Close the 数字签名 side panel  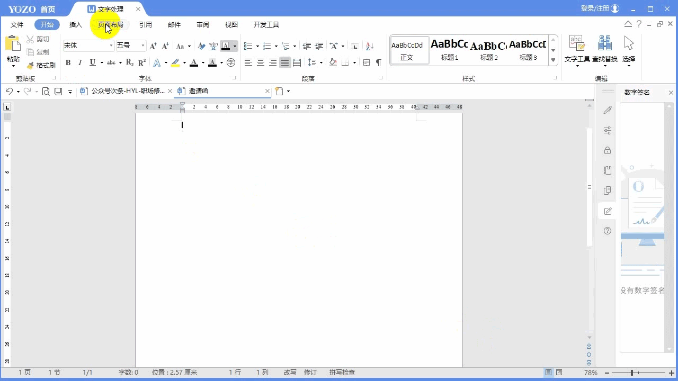click(671, 93)
